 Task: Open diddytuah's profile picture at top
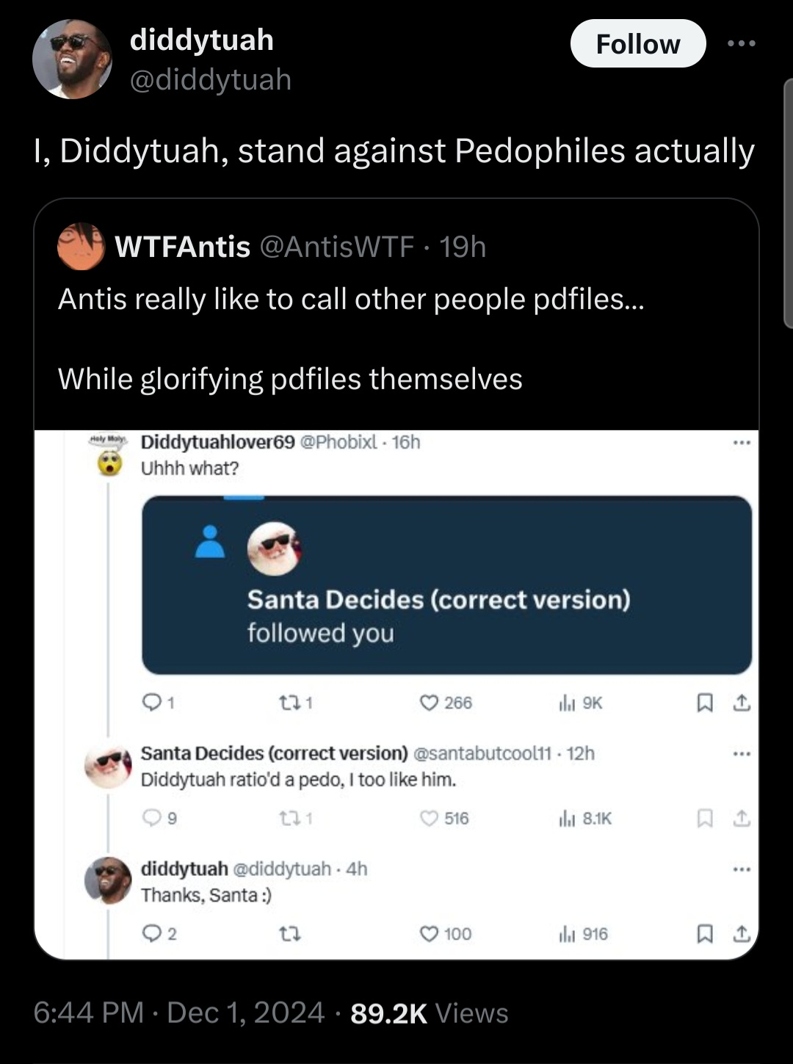coord(72,59)
